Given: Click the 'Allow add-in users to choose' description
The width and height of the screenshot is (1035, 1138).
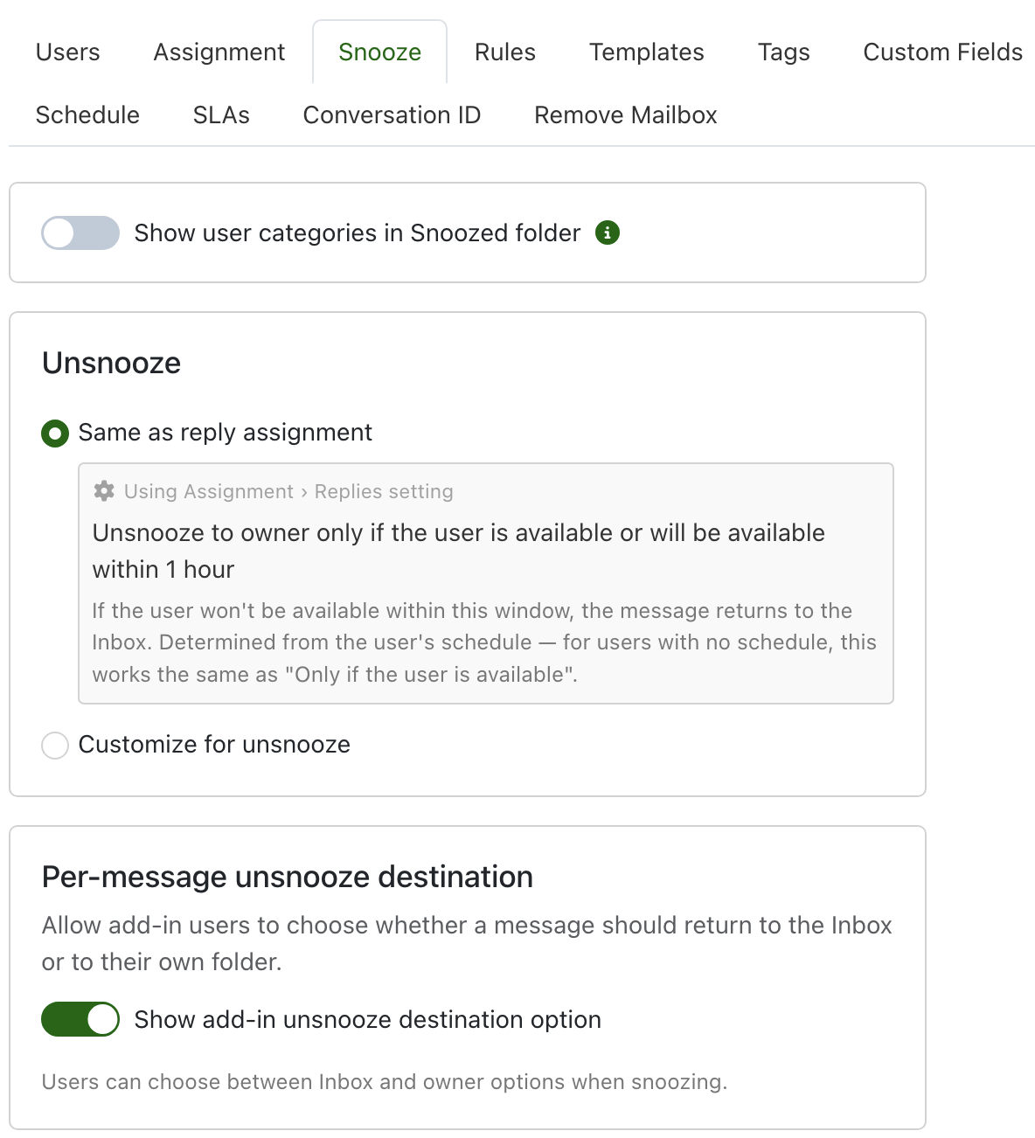Looking at the screenshot, I should point(467,943).
